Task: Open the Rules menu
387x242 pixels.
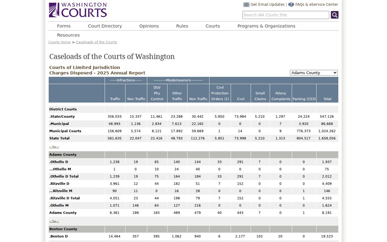Action: (182, 26)
